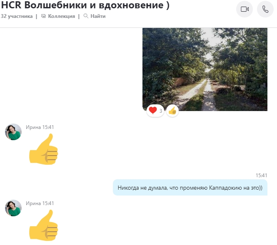277x245 pixels.
Task: Open the shared photo of the tree-lined road
Action: tap(205, 69)
